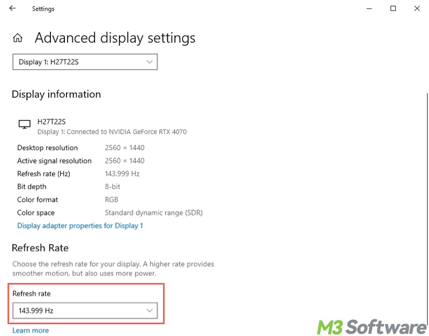Open Display adapter properties for Display 1

tap(80, 226)
